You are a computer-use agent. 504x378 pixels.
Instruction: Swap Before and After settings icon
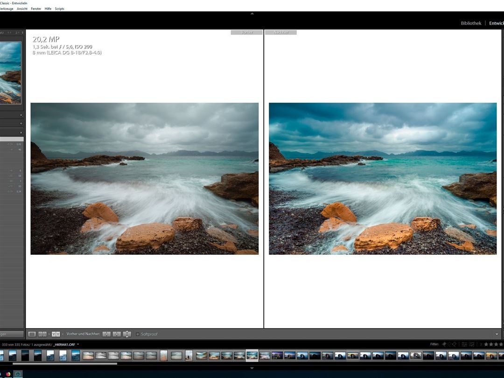(x=127, y=334)
